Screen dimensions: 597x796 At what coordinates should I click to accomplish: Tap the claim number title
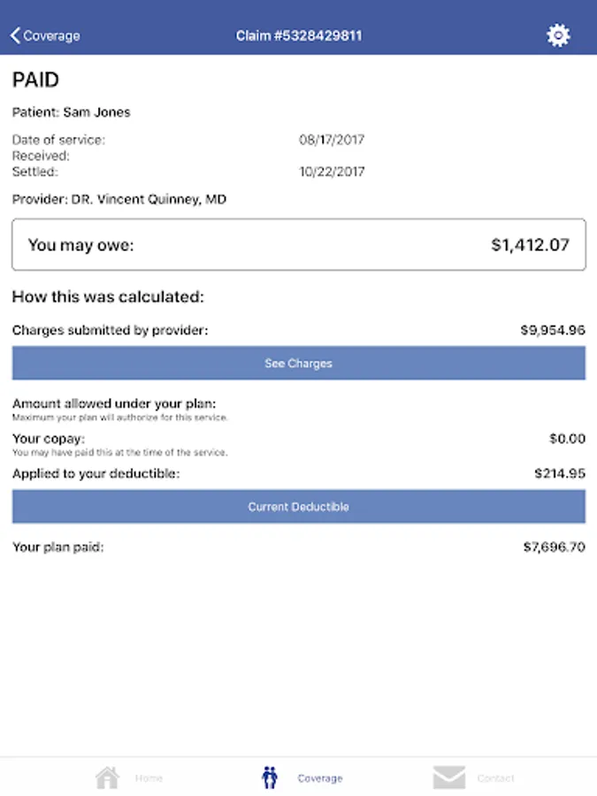point(299,36)
